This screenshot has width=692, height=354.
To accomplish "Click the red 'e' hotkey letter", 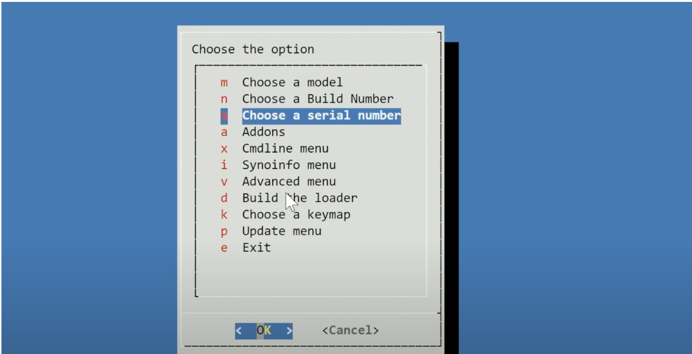I will (x=224, y=248).
